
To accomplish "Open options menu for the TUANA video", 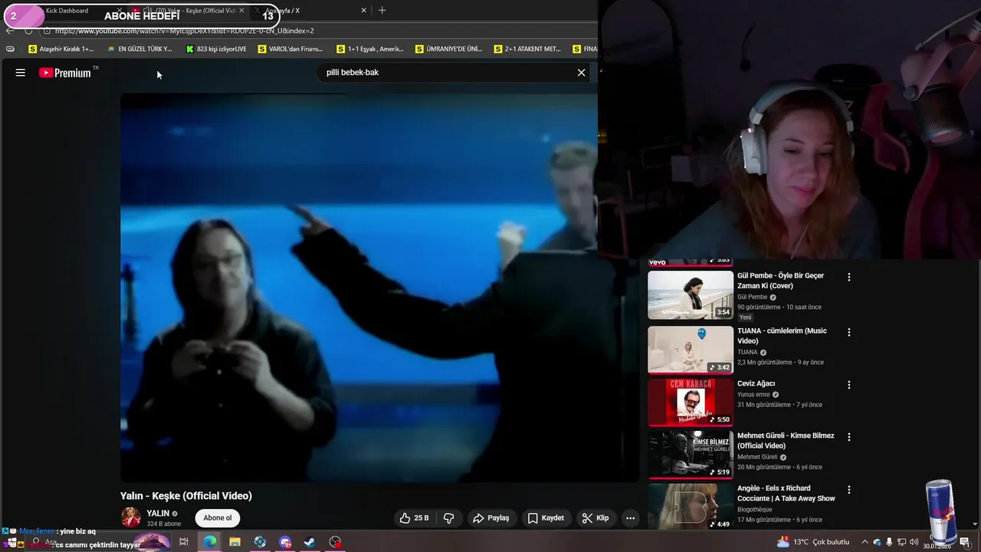I will pos(848,332).
